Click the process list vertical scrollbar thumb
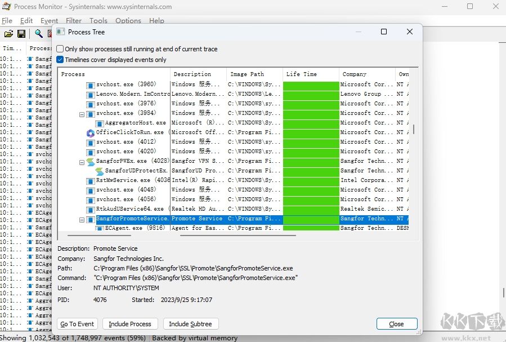Screen dimensions: 506x342 click(413, 130)
